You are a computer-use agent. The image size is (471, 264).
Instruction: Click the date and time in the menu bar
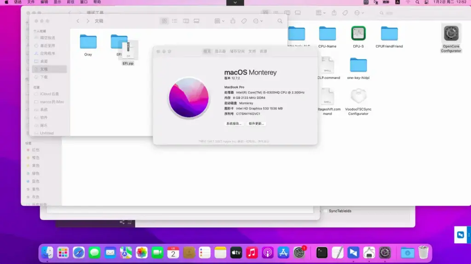tap(450, 2)
